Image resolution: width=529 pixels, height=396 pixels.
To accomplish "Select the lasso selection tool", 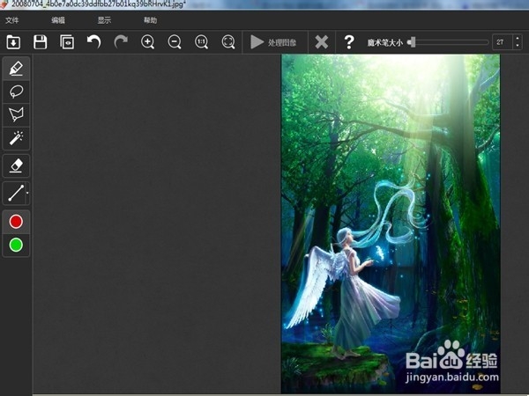I will pos(16,92).
